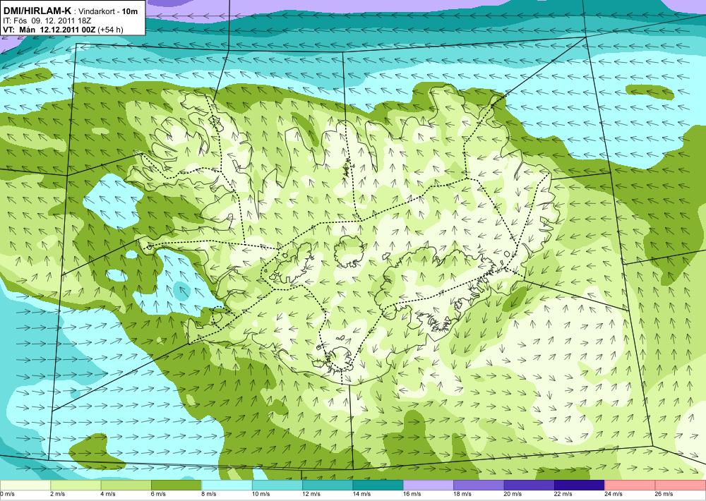Click the "DMI/HIRLAM-K" title text
The image size is (706, 501).
click(x=37, y=11)
